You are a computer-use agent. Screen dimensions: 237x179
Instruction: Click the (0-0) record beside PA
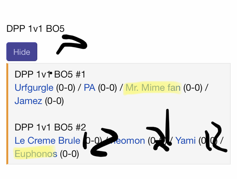point(107,88)
